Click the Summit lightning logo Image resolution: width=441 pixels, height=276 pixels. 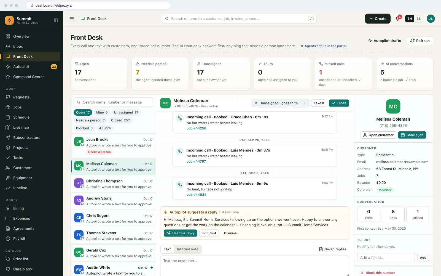pos(9,20)
